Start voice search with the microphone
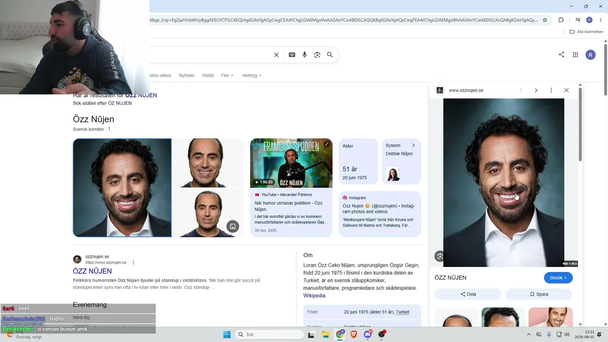 [x=304, y=55]
